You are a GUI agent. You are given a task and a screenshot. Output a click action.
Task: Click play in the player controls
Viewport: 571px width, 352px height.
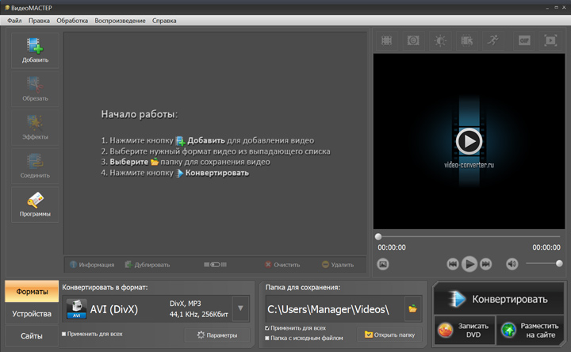click(x=469, y=264)
